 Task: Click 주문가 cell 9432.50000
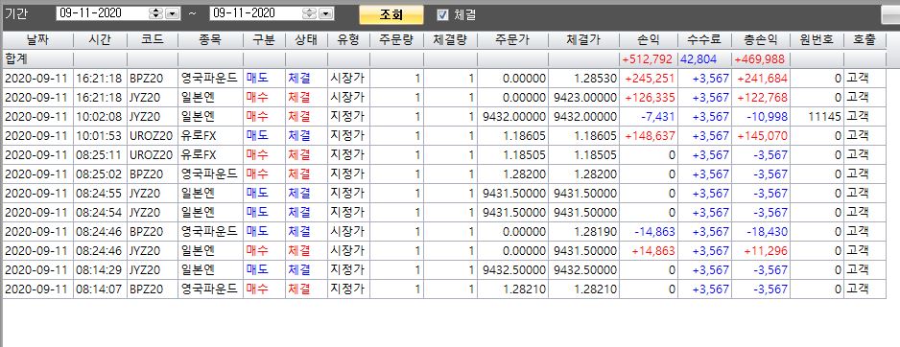[514, 269]
